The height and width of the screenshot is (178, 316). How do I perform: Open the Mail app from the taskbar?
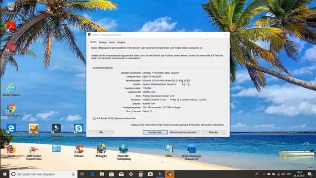tap(121, 174)
